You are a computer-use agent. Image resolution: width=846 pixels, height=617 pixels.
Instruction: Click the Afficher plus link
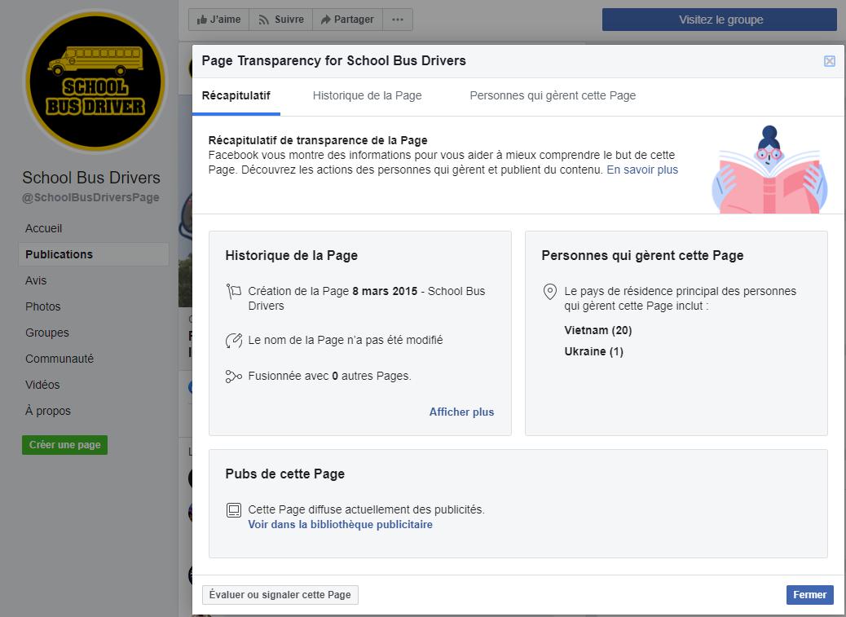click(461, 412)
